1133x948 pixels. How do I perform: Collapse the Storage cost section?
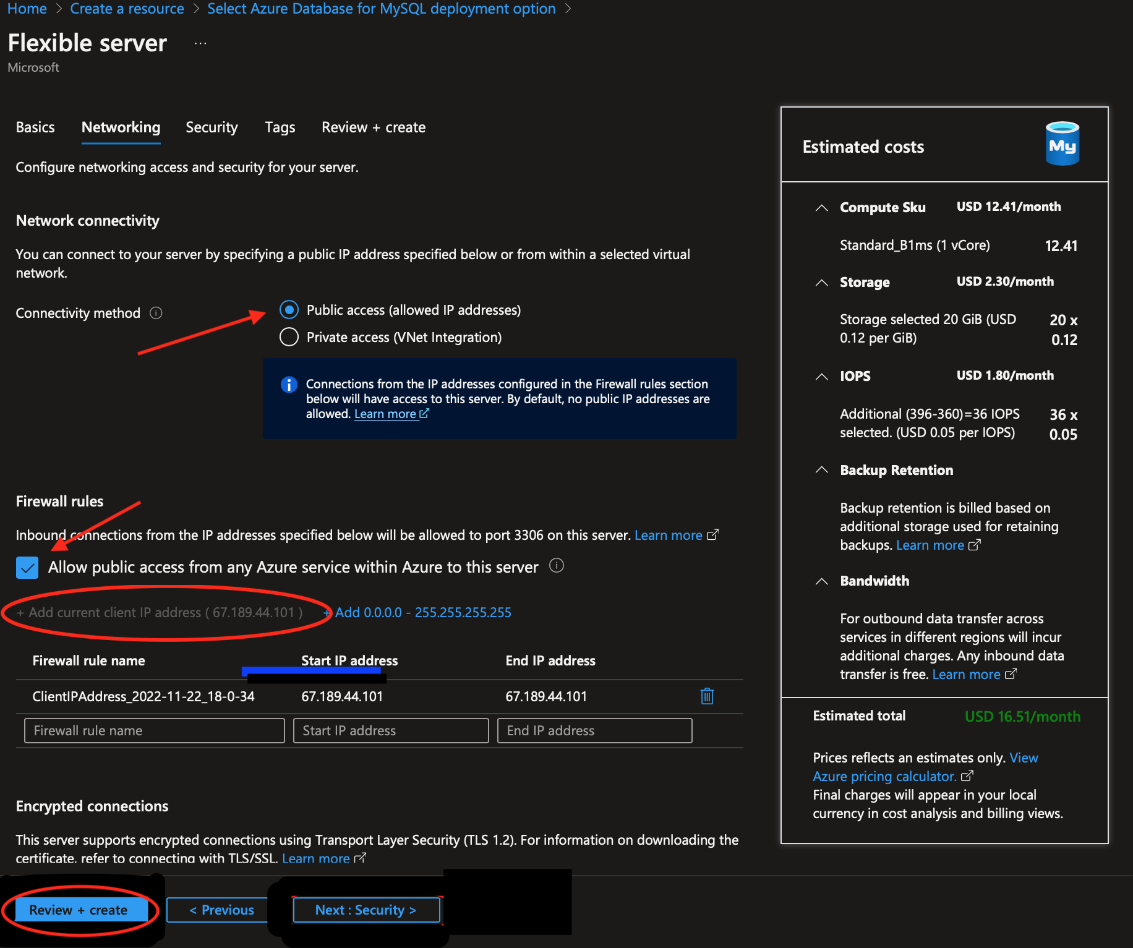point(821,283)
